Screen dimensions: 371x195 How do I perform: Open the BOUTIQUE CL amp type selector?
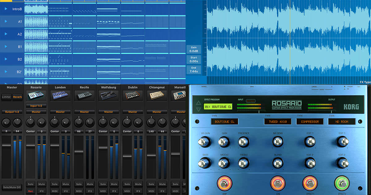tap(224, 122)
